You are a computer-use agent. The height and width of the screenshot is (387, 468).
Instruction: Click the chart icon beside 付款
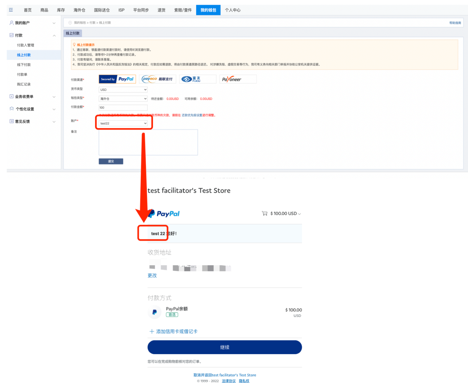click(x=11, y=35)
